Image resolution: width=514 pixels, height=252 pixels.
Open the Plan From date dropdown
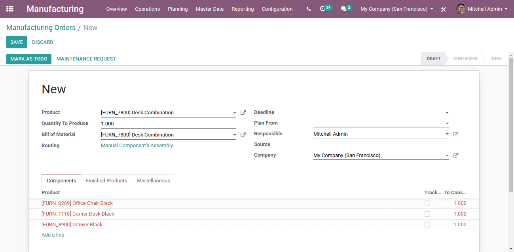coord(447,123)
